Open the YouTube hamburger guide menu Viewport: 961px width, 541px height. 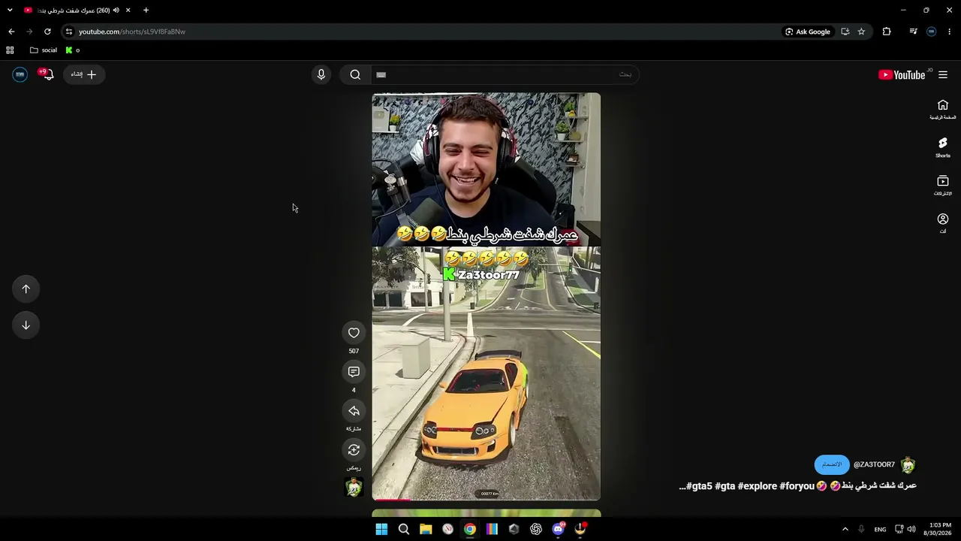pos(943,74)
